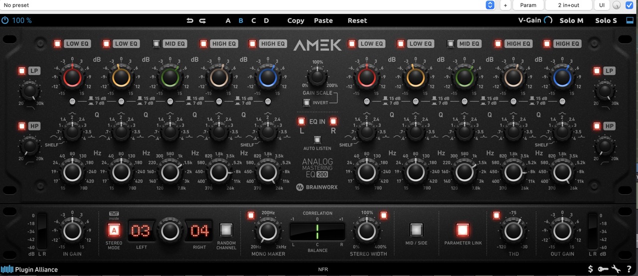Toggle the Mono Maker enable switch
Viewport: 638px width, 276px height.
pyautogui.click(x=251, y=215)
